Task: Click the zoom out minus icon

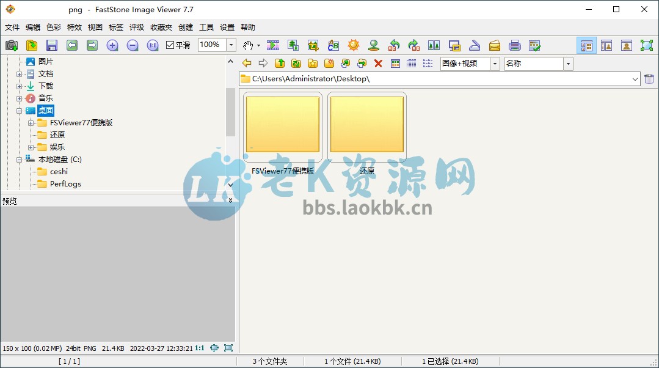Action: [x=133, y=45]
